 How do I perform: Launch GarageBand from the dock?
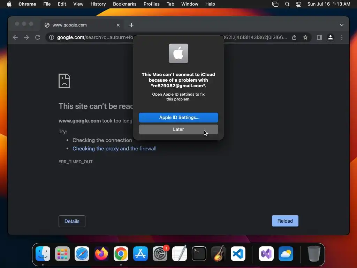click(219, 254)
